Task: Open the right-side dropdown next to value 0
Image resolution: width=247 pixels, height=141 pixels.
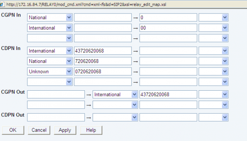Action: click(x=213, y=18)
